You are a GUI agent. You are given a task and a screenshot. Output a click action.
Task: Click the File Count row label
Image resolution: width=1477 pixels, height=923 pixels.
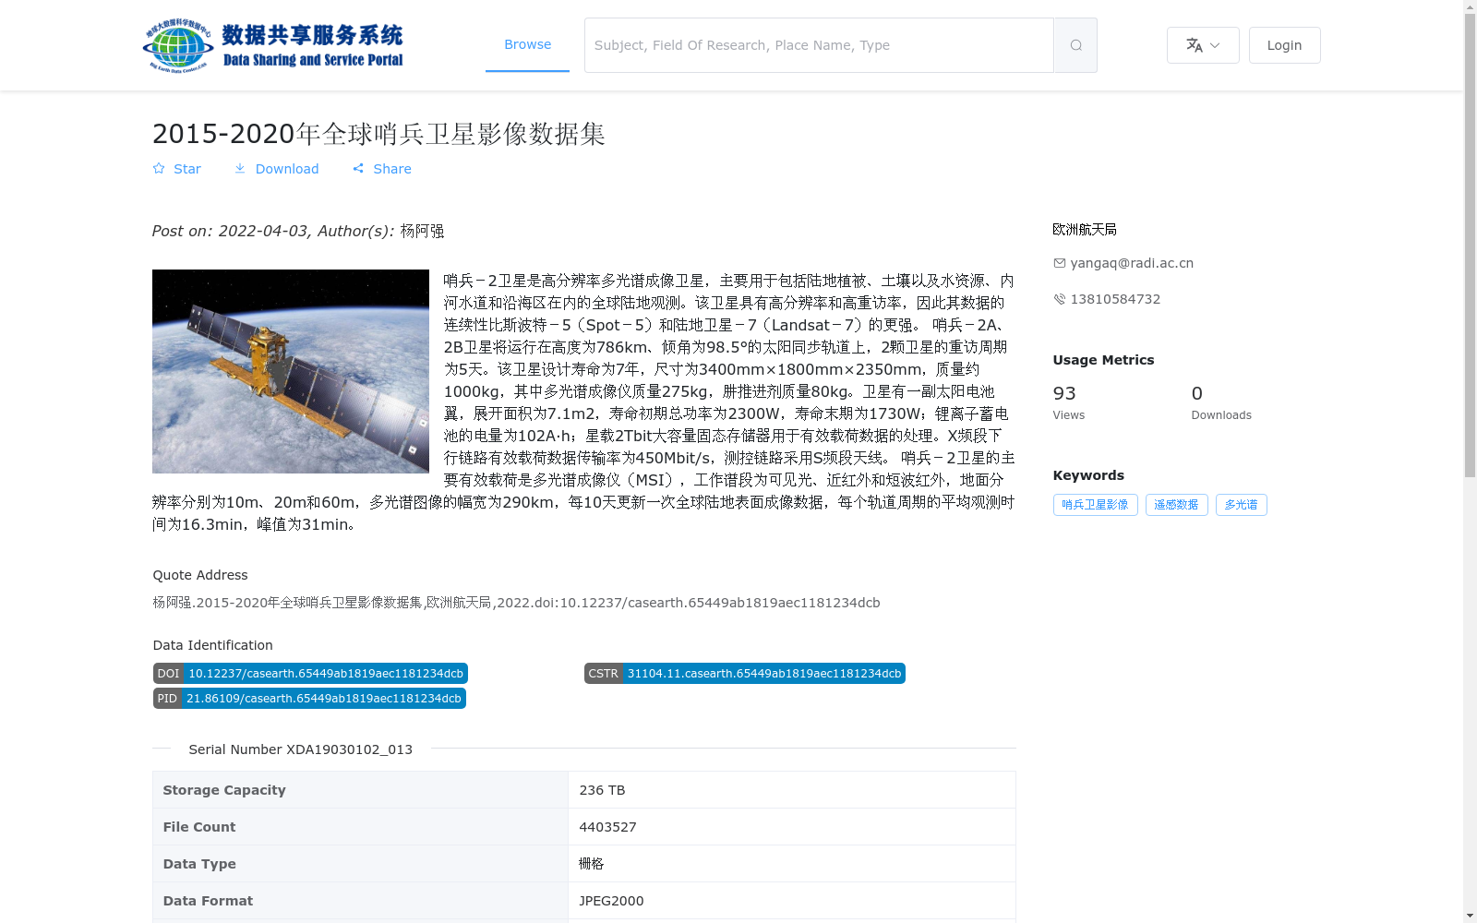[199, 827]
